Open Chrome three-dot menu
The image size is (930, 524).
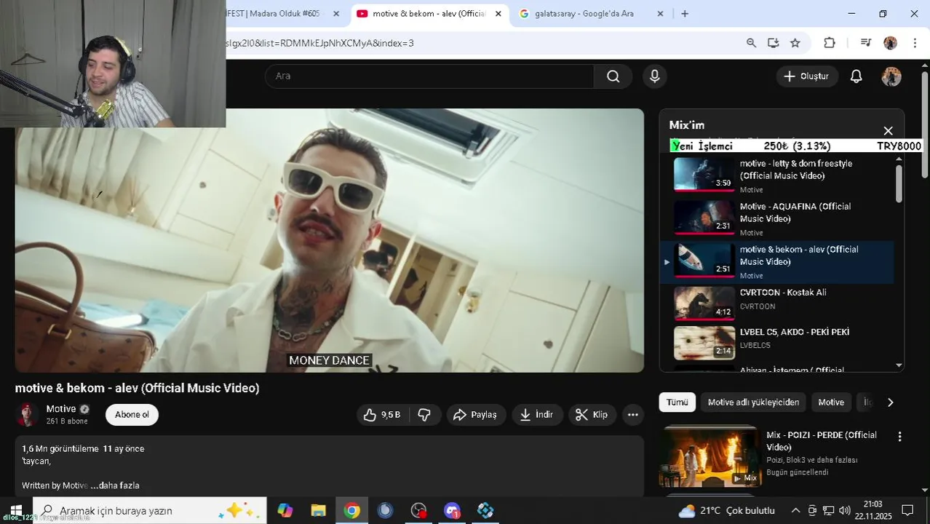915,43
